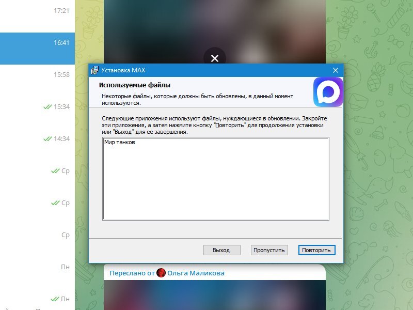Viewport: 413px width, 310px height.
Task: Click the Установка MAX title bar text
Action: [123, 70]
